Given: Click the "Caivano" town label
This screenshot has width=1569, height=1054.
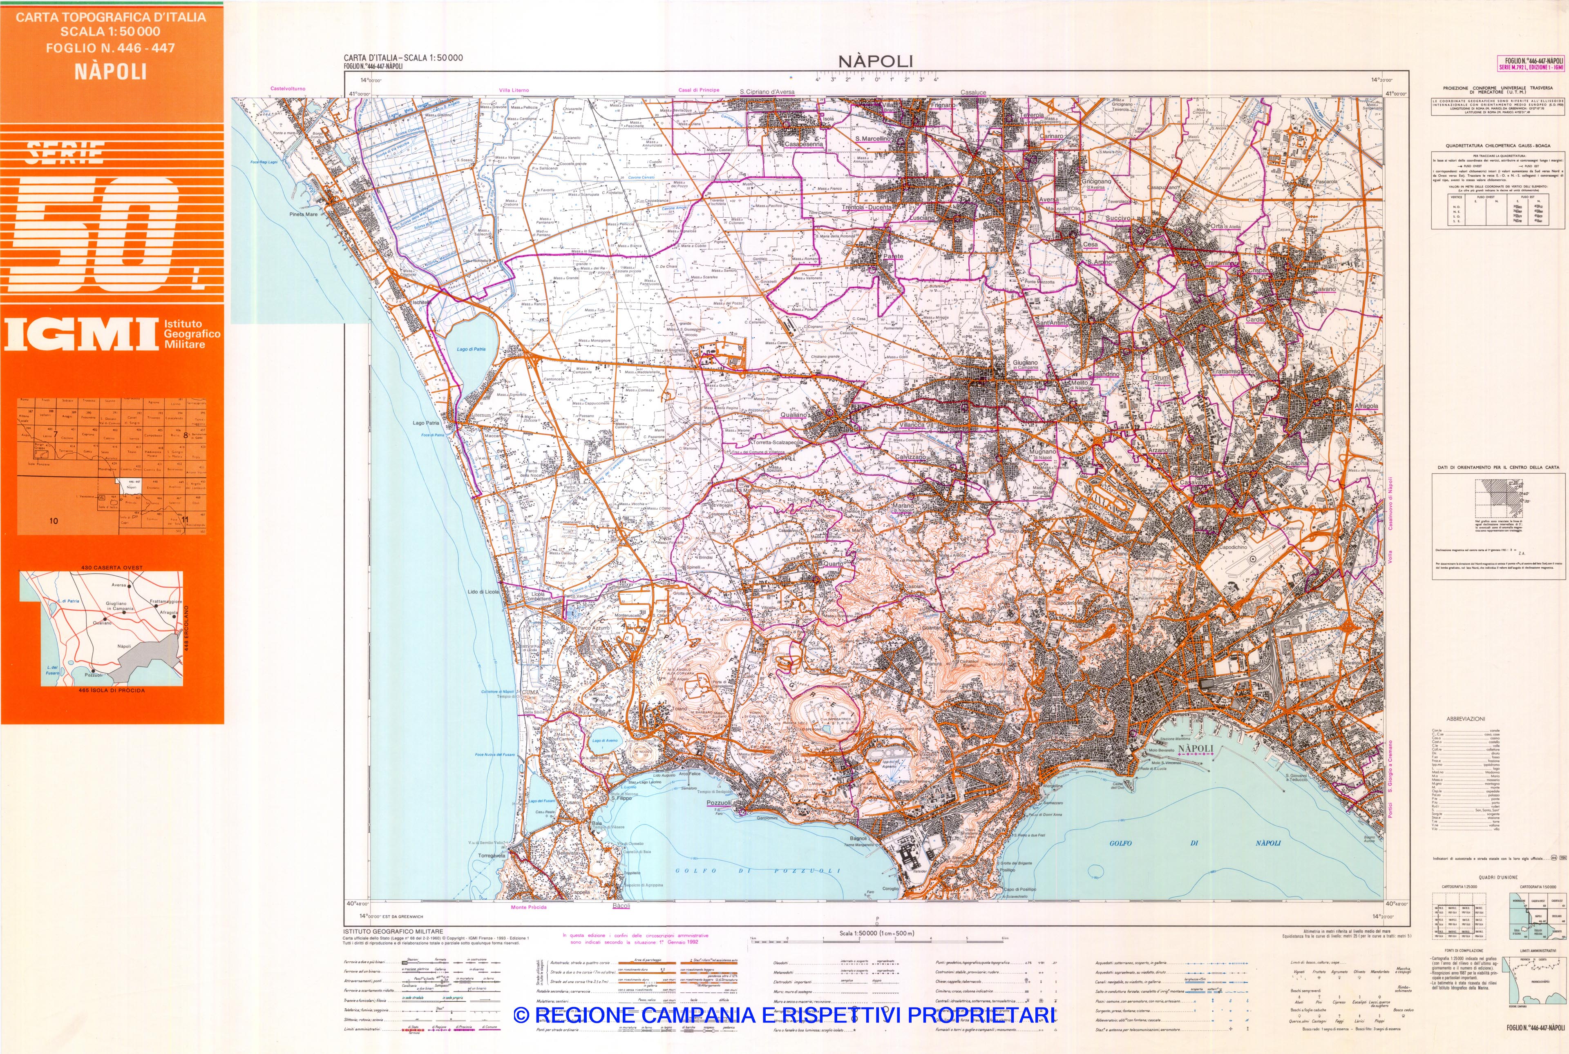Looking at the screenshot, I should click(1324, 290).
